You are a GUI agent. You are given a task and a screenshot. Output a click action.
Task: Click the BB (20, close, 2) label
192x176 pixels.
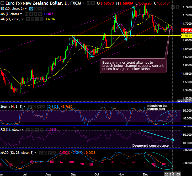tap(12, 9)
